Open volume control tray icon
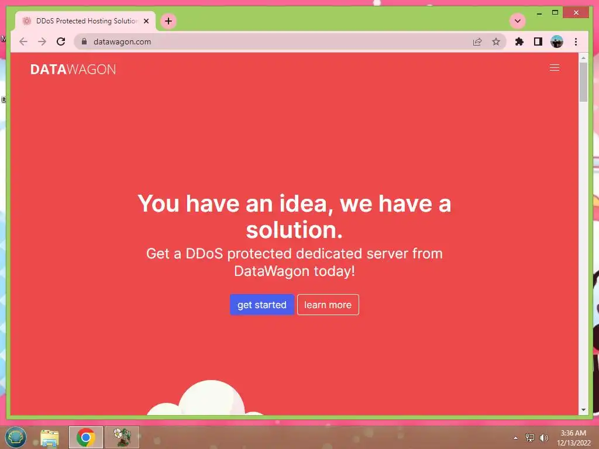Screen dimensions: 599x449 [543, 438]
